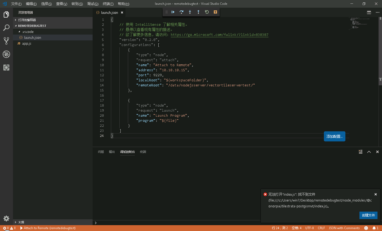Viewport: 382px width, 231px height.
Task: Click the editor vertical scrollbar
Action: (x=380, y=51)
